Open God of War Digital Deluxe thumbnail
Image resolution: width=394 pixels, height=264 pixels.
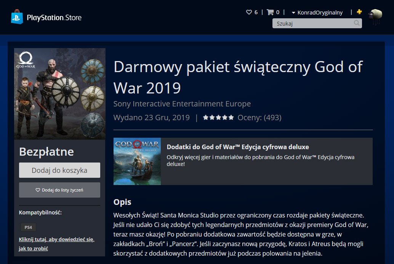click(x=137, y=161)
